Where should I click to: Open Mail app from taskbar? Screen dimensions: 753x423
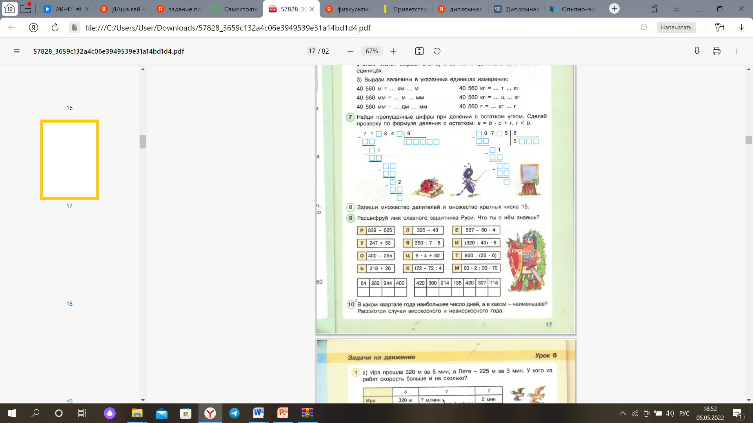click(161, 413)
